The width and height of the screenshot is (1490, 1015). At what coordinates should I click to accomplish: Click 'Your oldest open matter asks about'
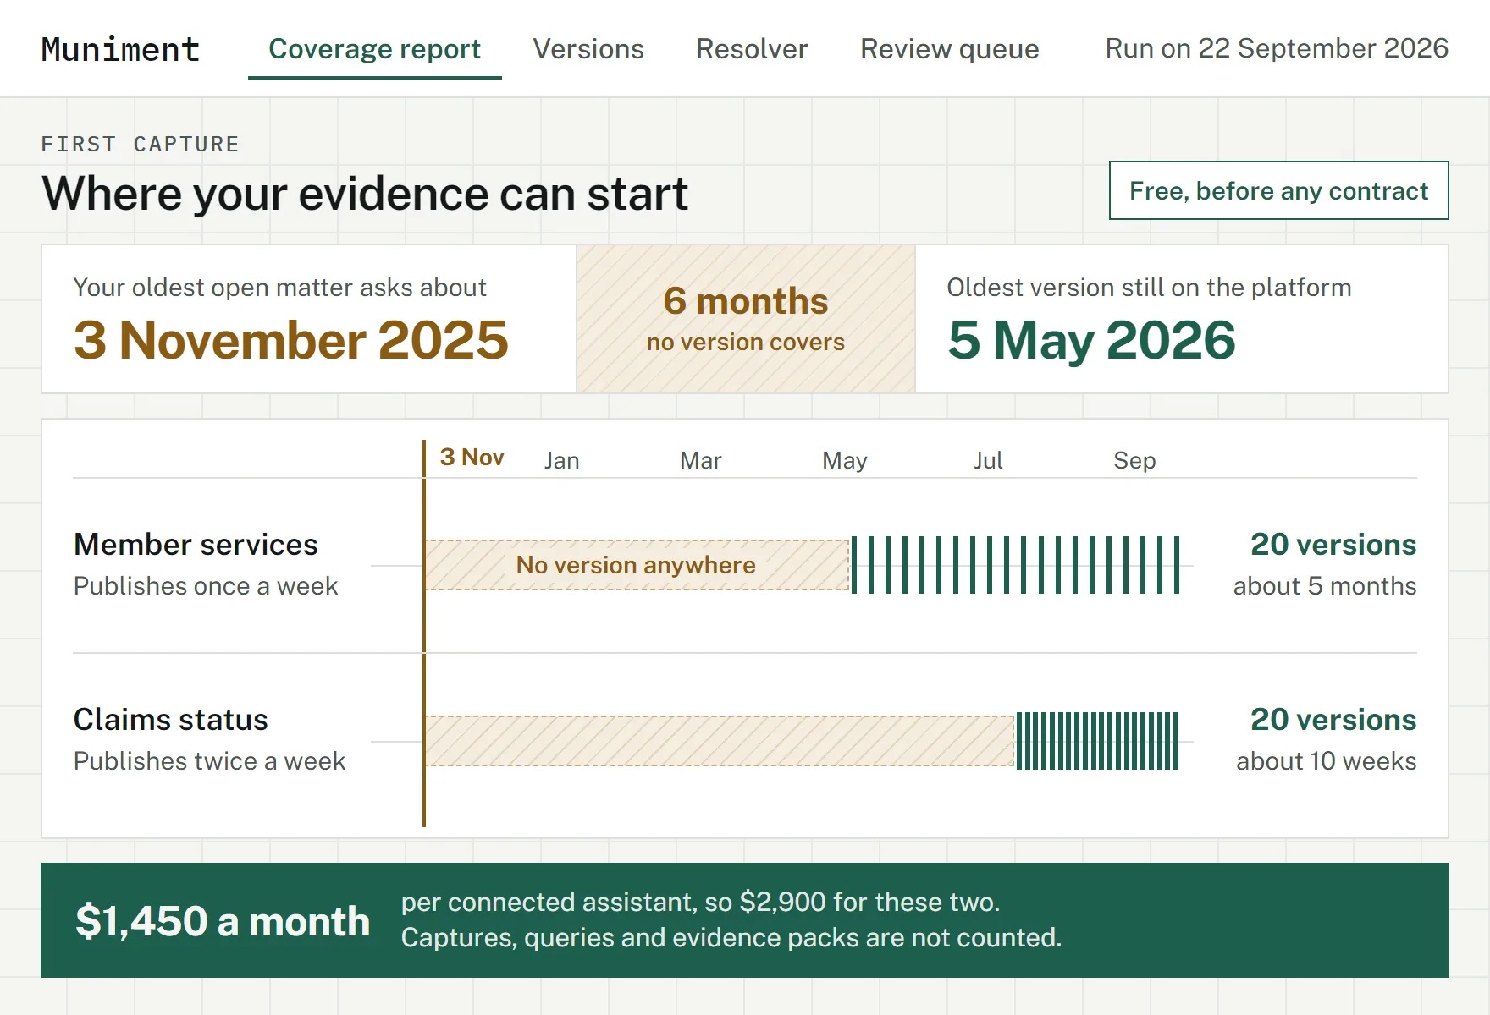click(280, 288)
